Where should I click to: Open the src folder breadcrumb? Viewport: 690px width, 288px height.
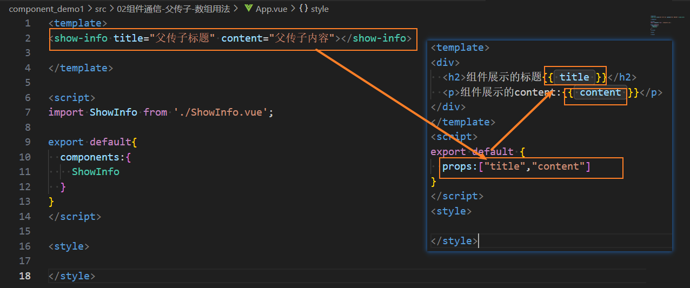coord(101,9)
